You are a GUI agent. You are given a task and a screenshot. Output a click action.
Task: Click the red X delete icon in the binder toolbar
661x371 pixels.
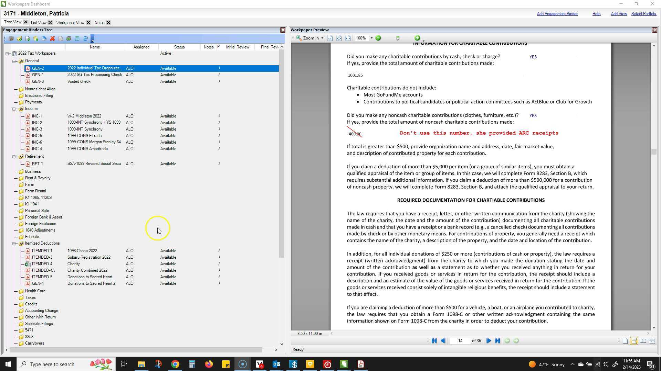point(52,39)
